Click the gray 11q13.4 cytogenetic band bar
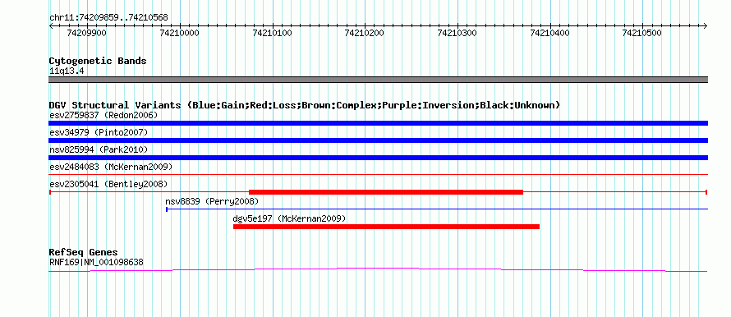Viewport: 731px width, 317px height. (x=378, y=80)
